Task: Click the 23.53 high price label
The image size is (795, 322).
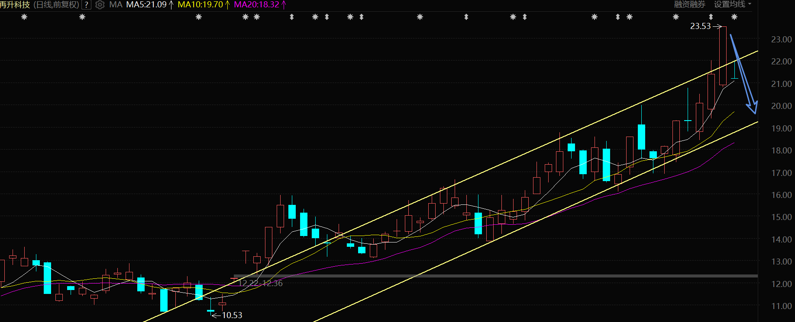Action: point(700,26)
